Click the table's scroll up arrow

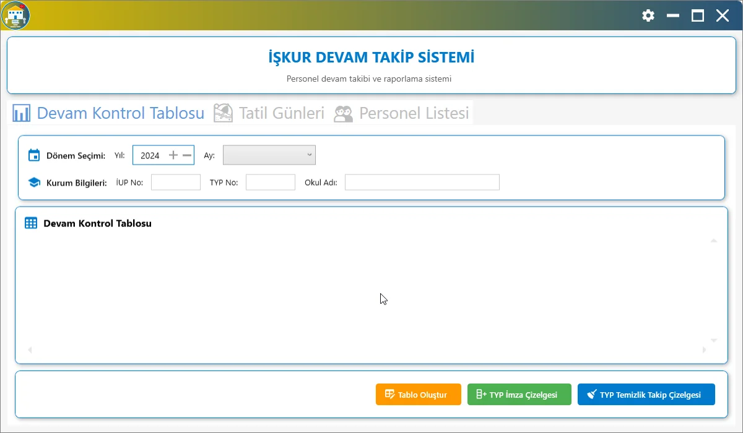coord(714,241)
